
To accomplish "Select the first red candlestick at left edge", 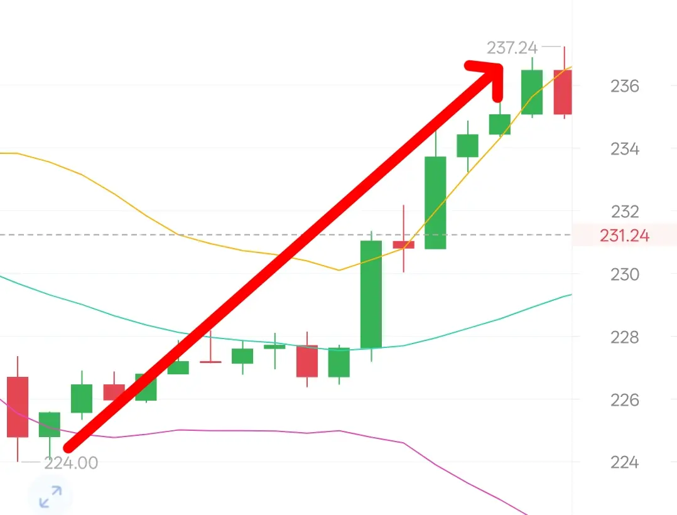I will [x=18, y=406].
